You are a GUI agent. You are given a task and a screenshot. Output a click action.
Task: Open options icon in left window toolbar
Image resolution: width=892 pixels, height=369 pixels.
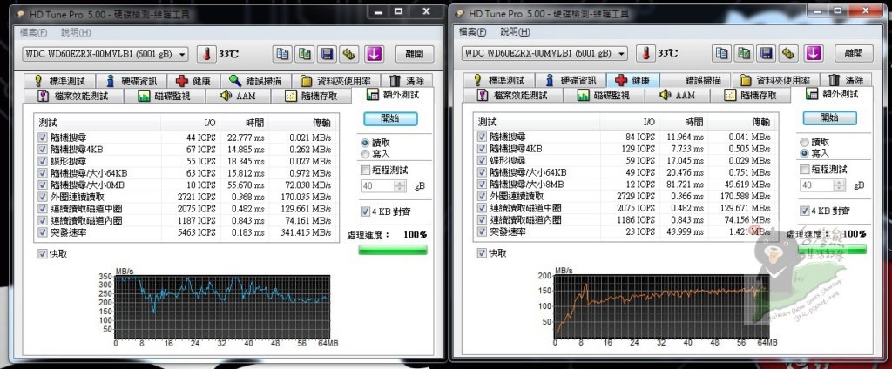pyautogui.click(x=349, y=54)
